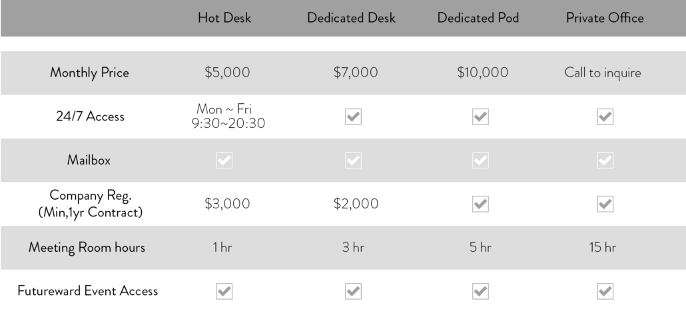Click the Meeting Room hours row label
This screenshot has height=313, width=686.
point(87,247)
